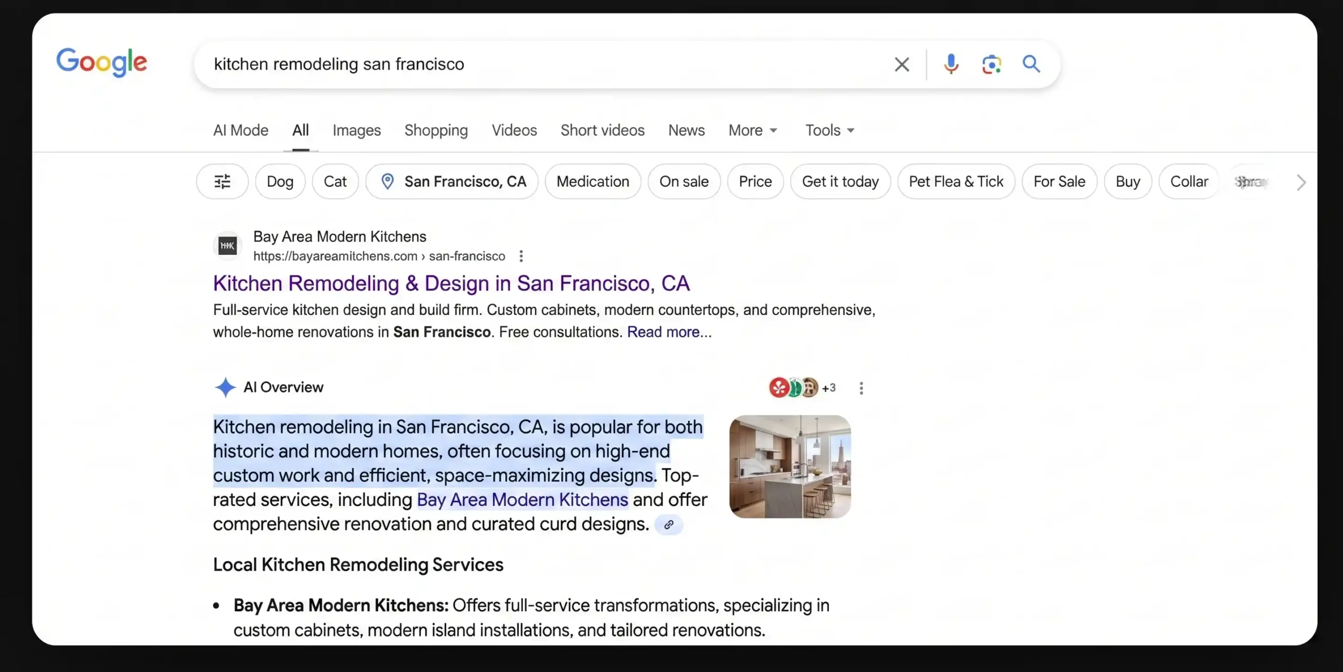Viewport: 1343px width, 672px height.
Task: Open AI Overview three-dot options menu
Action: (861, 388)
